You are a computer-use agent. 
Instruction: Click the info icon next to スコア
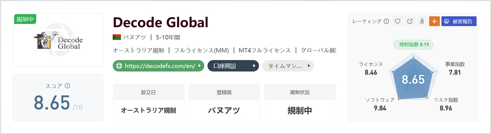pyautogui.click(x=68, y=86)
